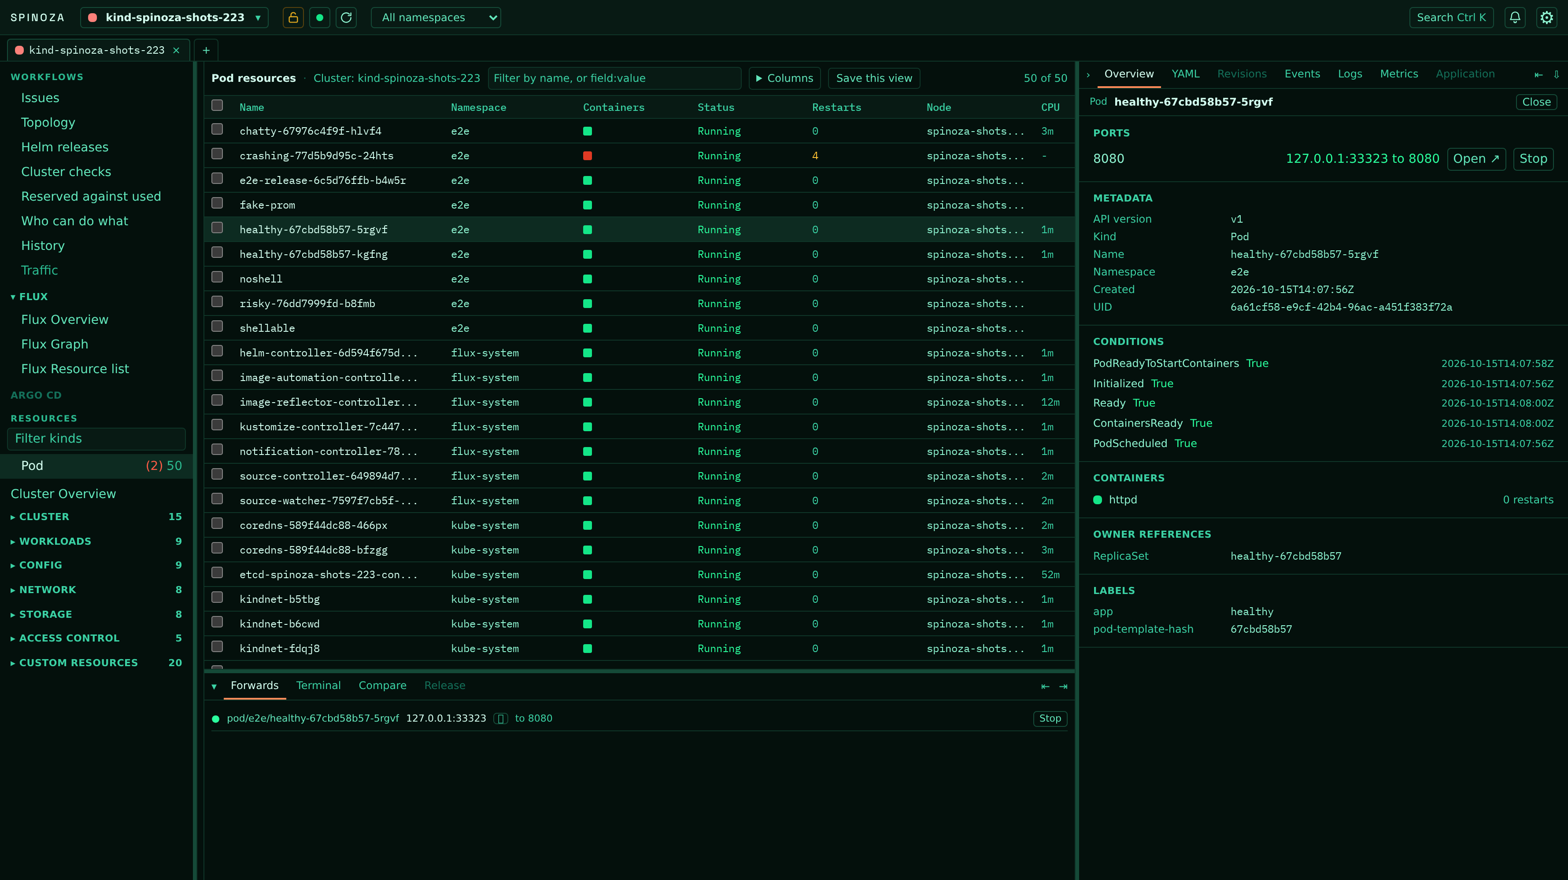Screen dimensions: 1568x880
Task: Add a new tab with plus icon
Action: (206, 51)
